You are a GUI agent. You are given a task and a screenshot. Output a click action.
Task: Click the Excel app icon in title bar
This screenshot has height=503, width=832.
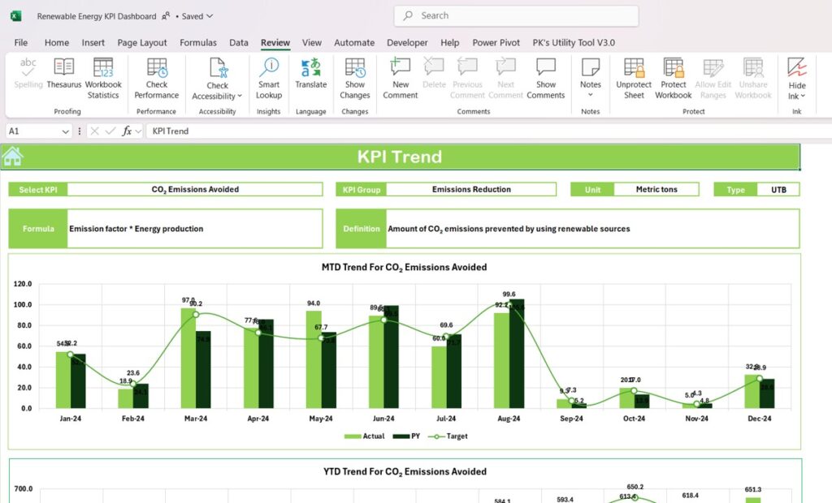point(16,16)
